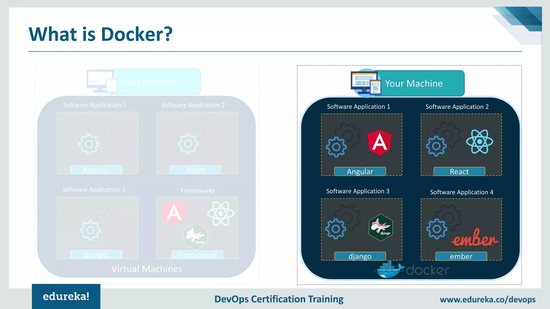Click the red Angular logo in Docker panel
This screenshot has height=309, width=550.
(x=379, y=142)
